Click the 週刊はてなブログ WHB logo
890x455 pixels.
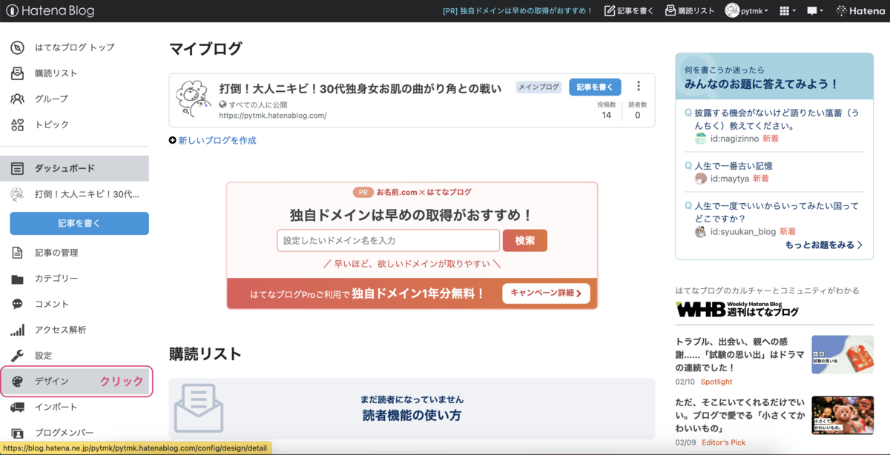(x=737, y=310)
